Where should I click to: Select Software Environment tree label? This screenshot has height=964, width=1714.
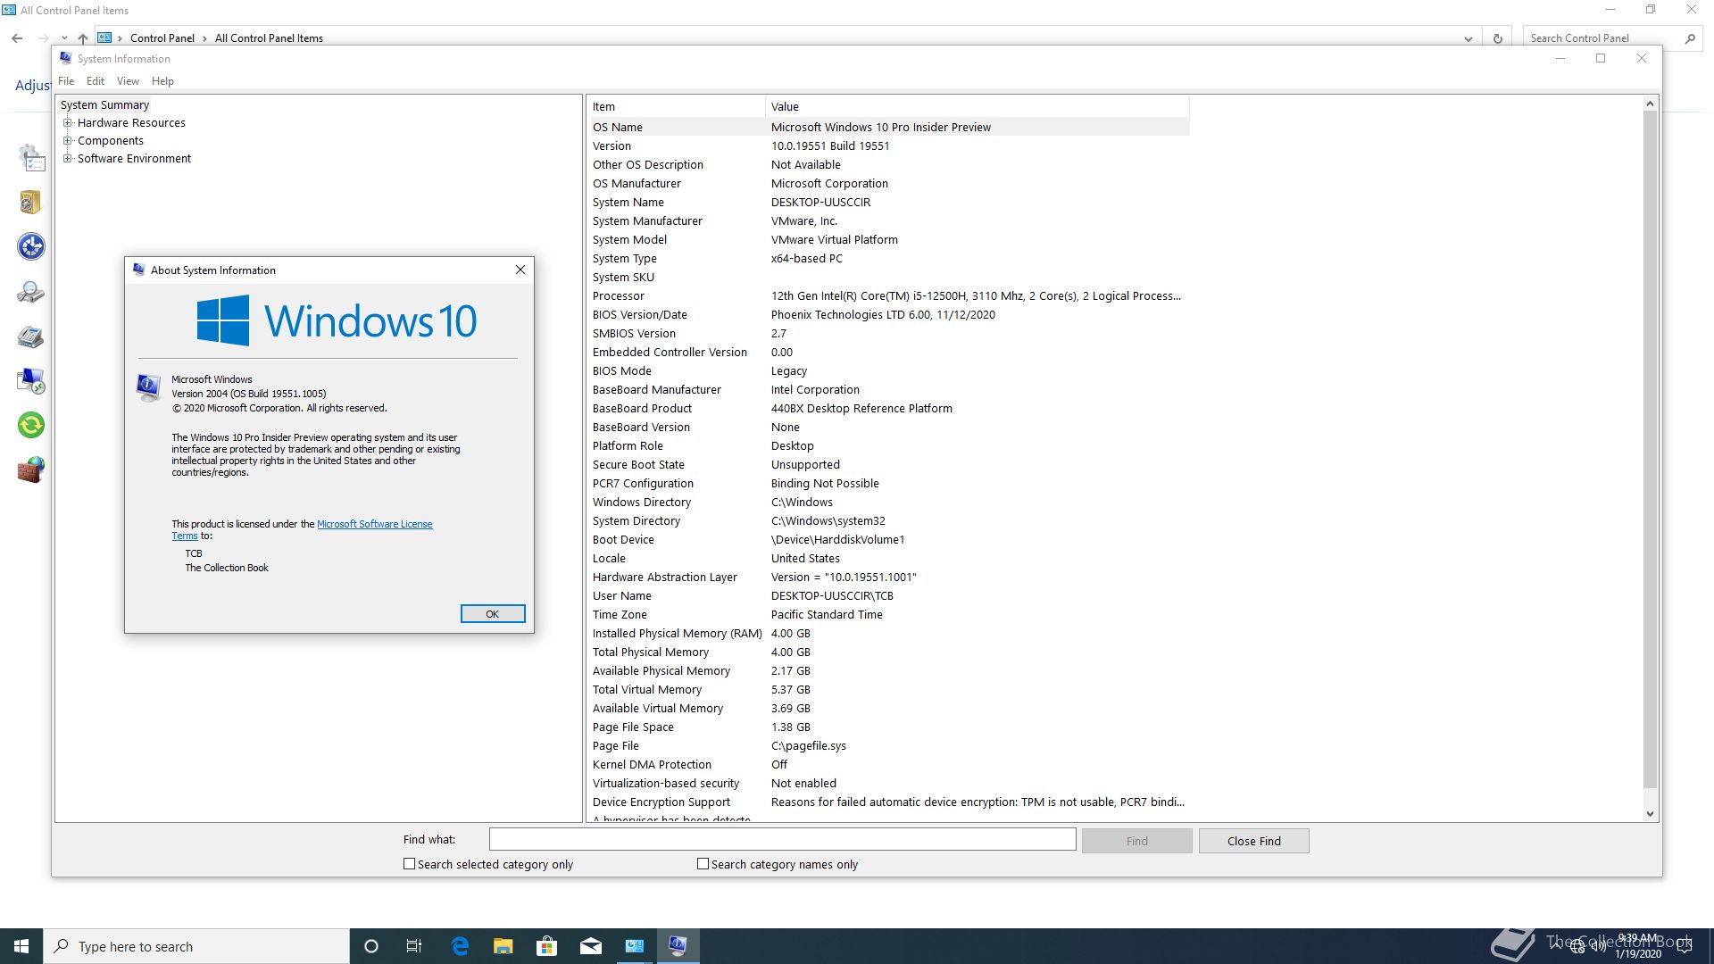134,159
